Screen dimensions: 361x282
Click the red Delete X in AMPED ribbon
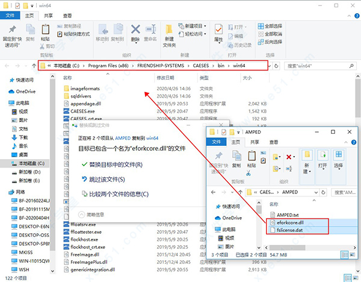coord(289,157)
